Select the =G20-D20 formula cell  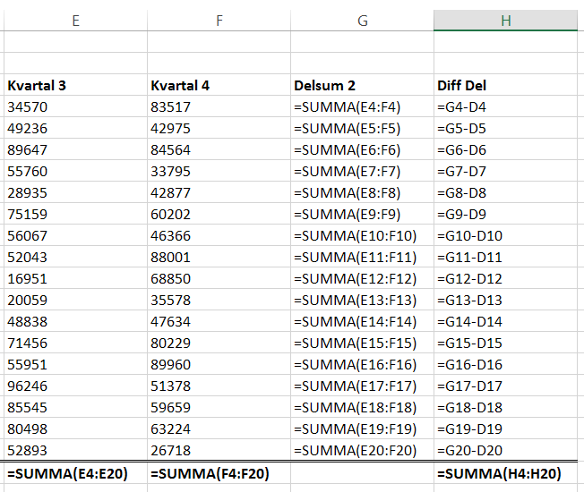point(505,451)
